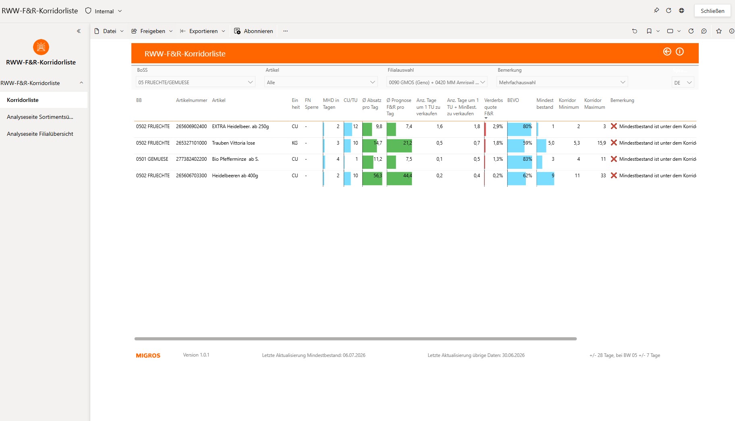
Task: Click the horizontal scrollbar under the table
Action: pos(355,339)
